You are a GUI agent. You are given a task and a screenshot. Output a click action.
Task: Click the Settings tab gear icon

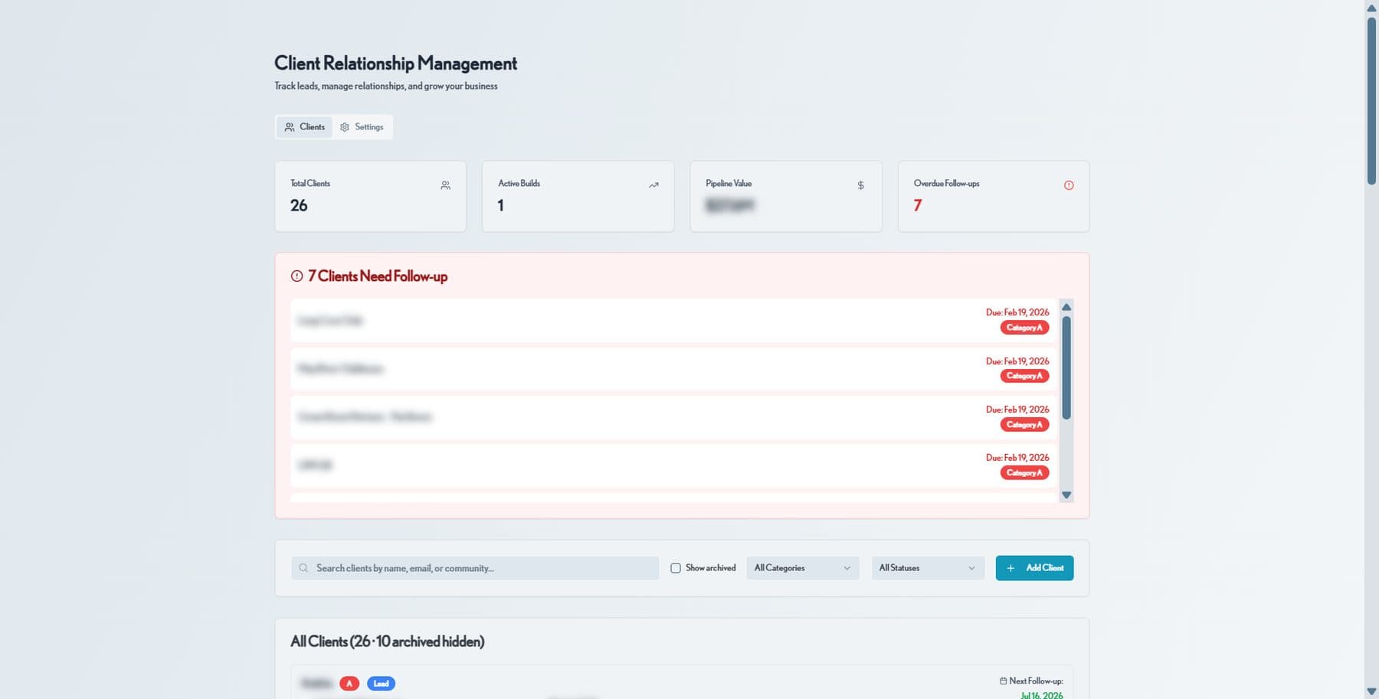click(x=345, y=127)
